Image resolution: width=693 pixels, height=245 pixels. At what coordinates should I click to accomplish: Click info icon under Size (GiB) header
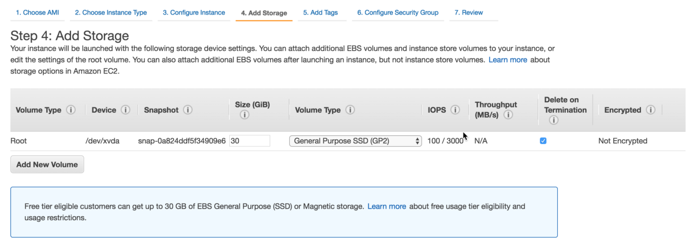pyautogui.click(x=244, y=115)
